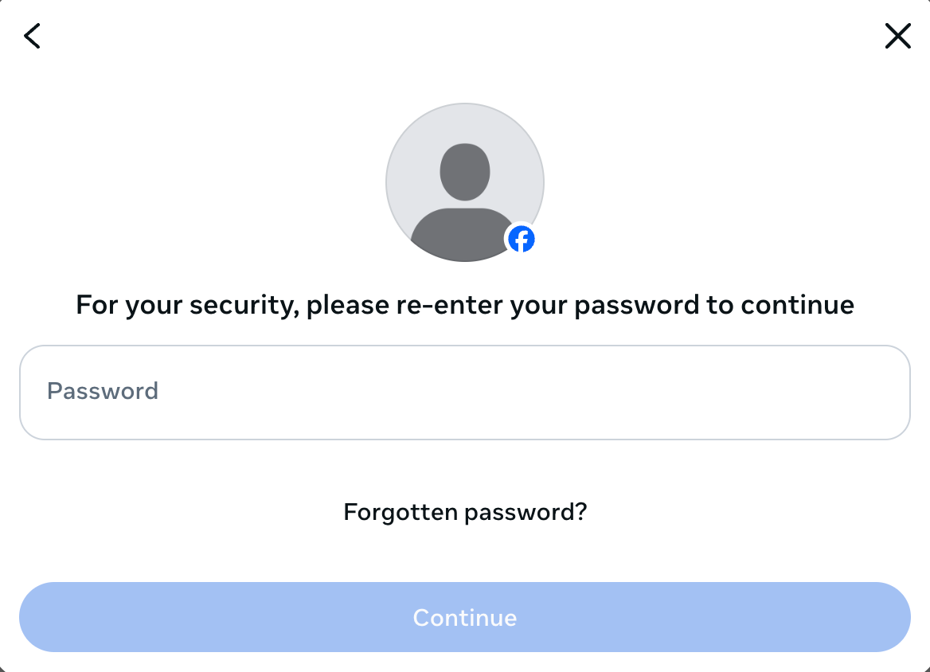930x672 pixels.
Task: Click the Password placeholder text
Action: click(103, 391)
